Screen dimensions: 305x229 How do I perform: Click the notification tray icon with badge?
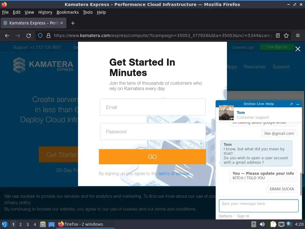[x=289, y=224]
